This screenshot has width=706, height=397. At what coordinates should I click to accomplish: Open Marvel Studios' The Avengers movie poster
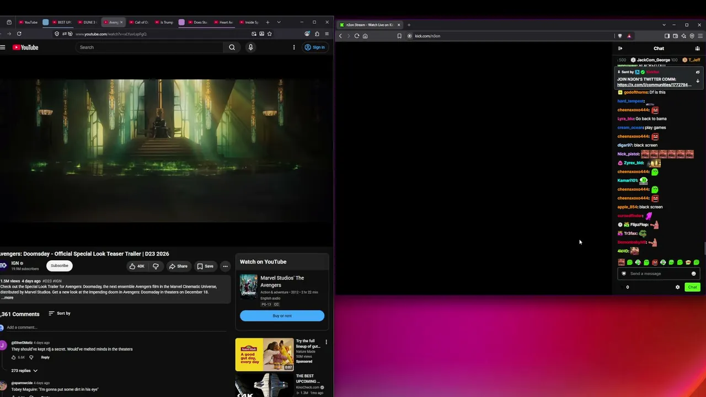click(x=248, y=286)
